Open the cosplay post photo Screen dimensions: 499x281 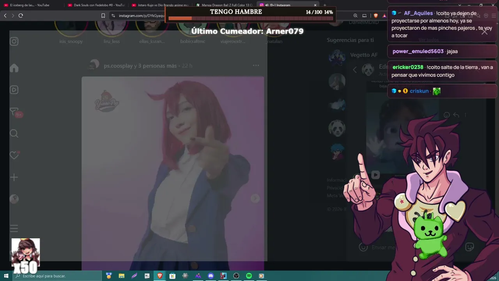(x=173, y=173)
